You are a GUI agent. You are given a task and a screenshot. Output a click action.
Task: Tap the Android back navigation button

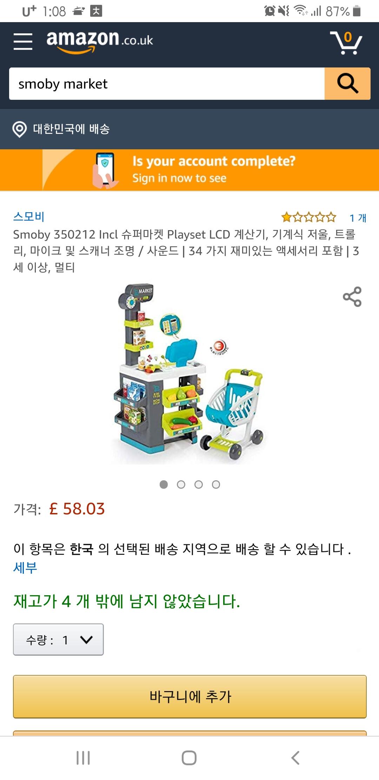click(295, 758)
